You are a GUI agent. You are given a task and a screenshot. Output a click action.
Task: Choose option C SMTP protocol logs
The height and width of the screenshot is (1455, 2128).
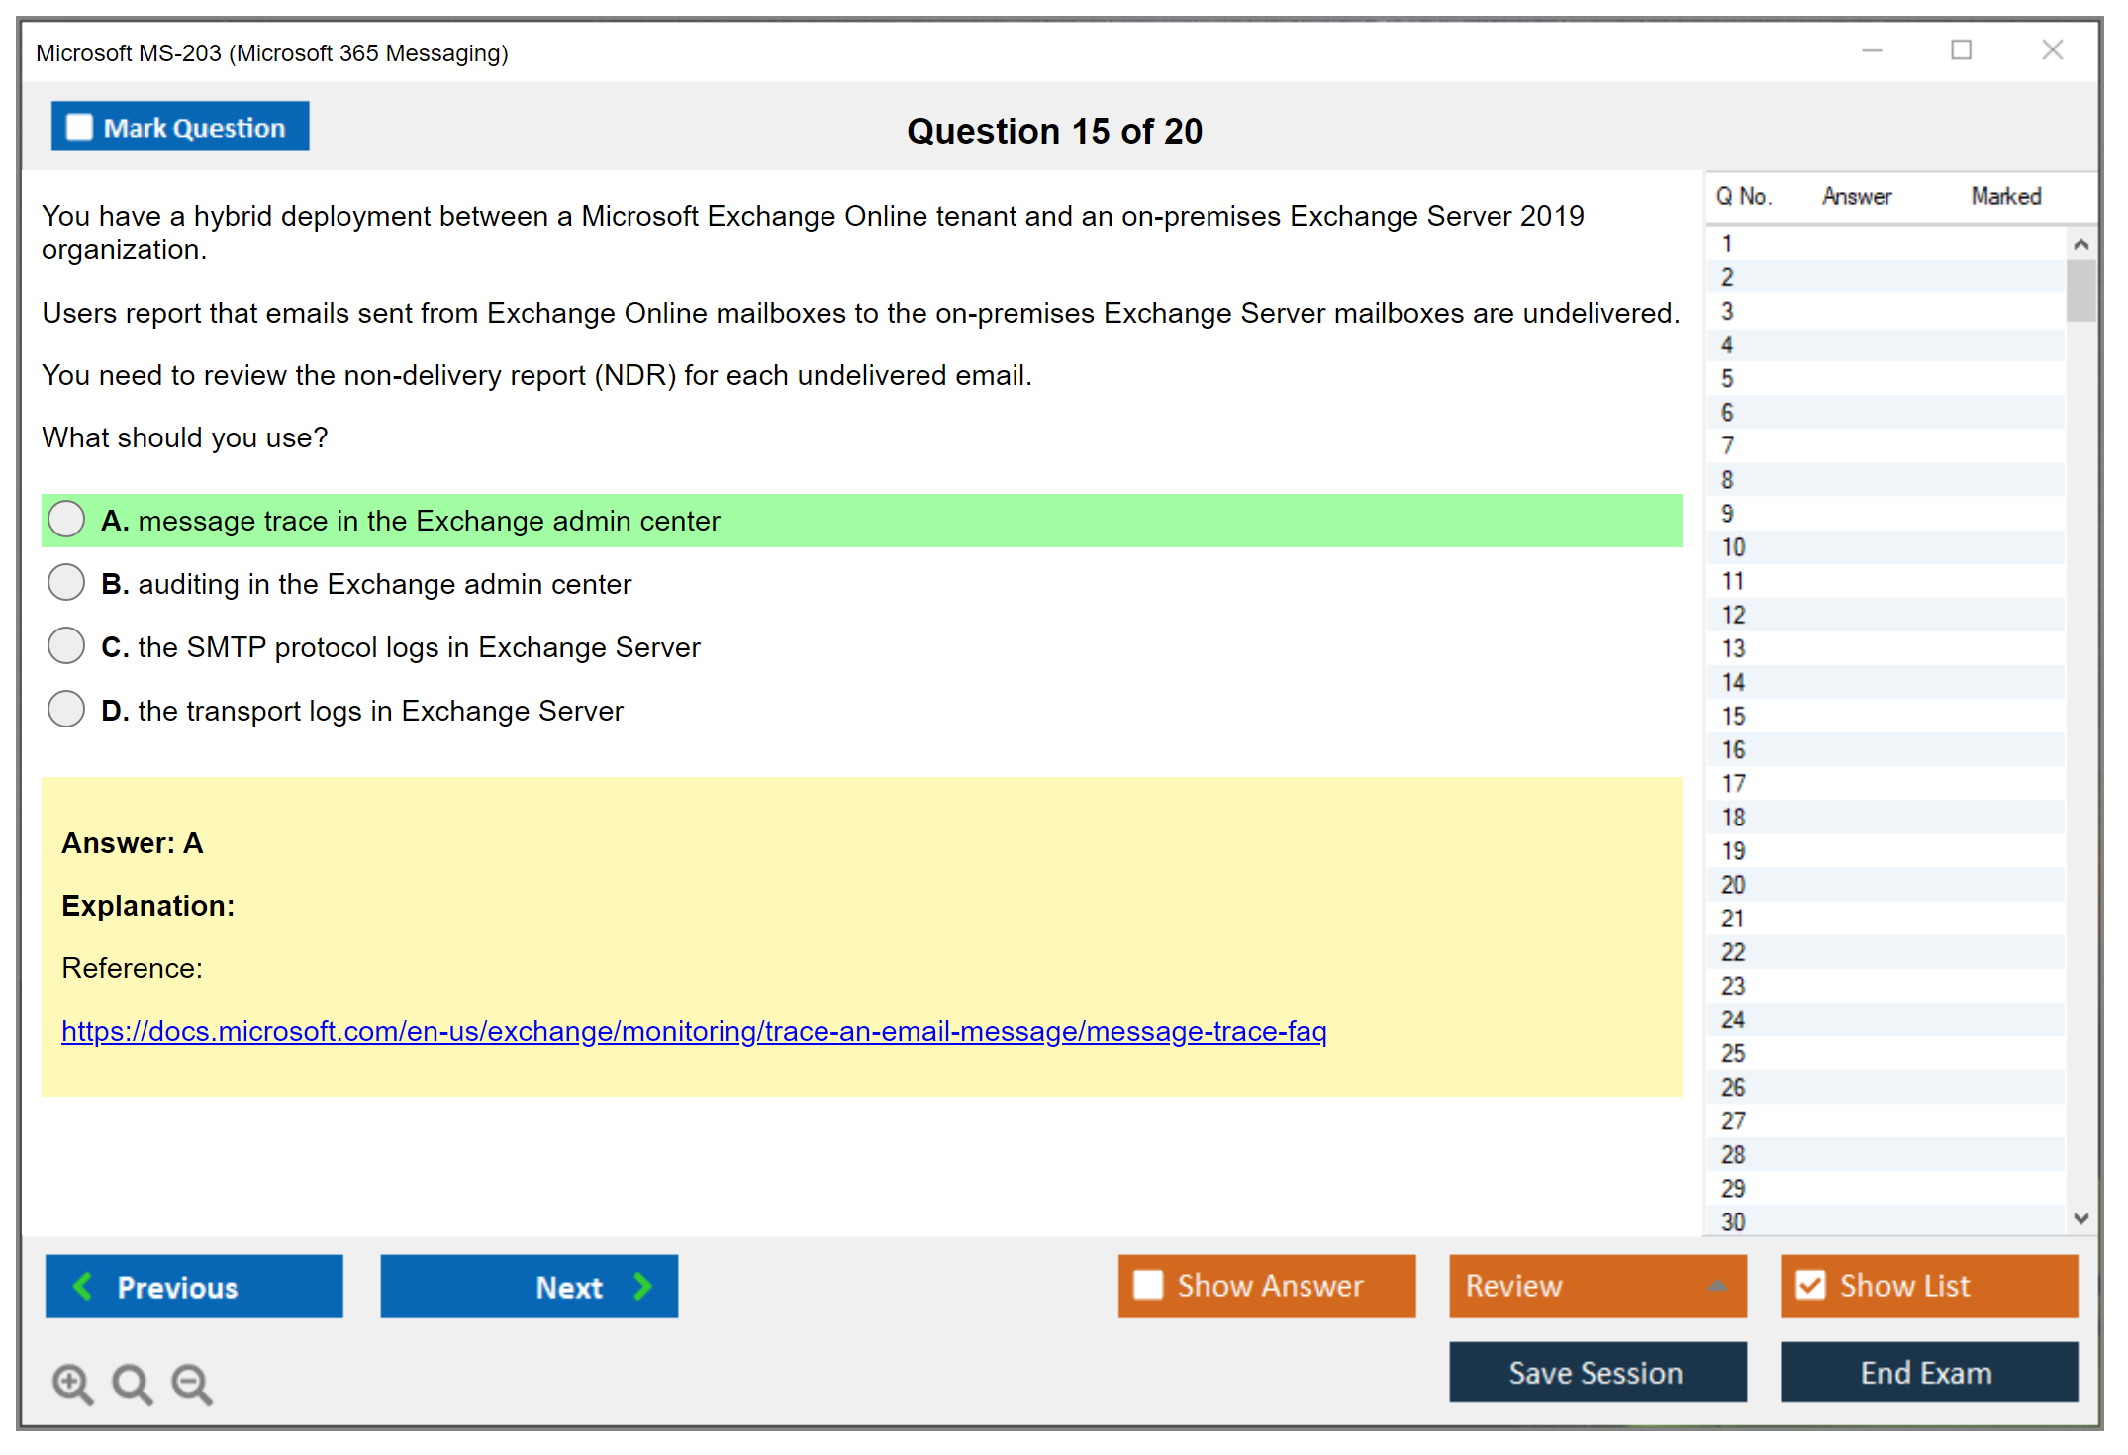66,645
